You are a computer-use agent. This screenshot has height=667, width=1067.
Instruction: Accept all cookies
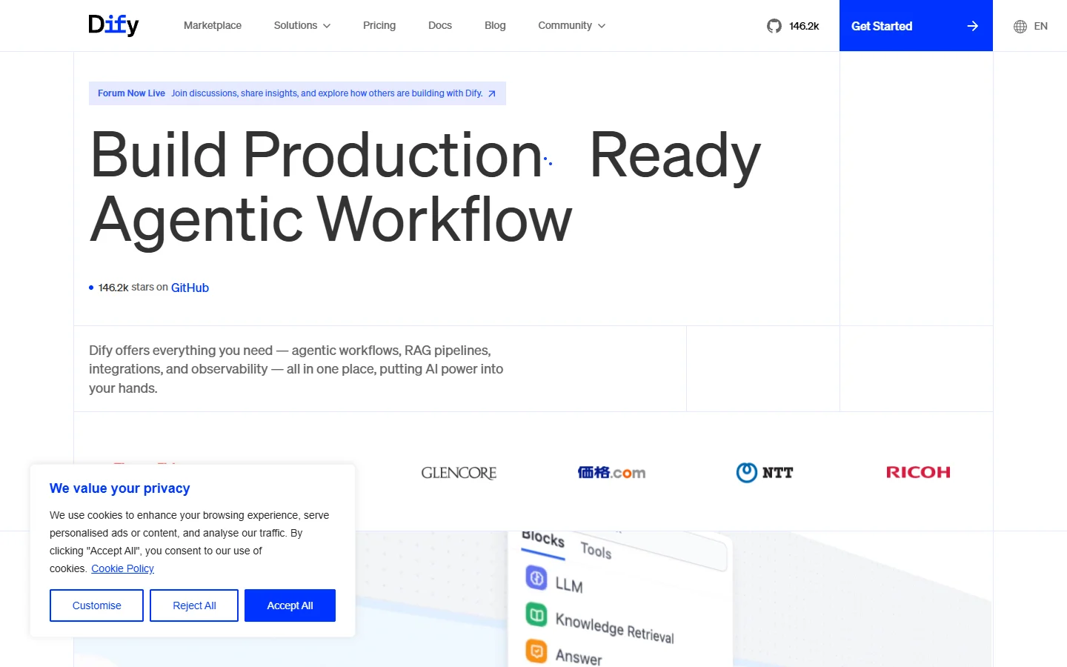click(x=290, y=605)
